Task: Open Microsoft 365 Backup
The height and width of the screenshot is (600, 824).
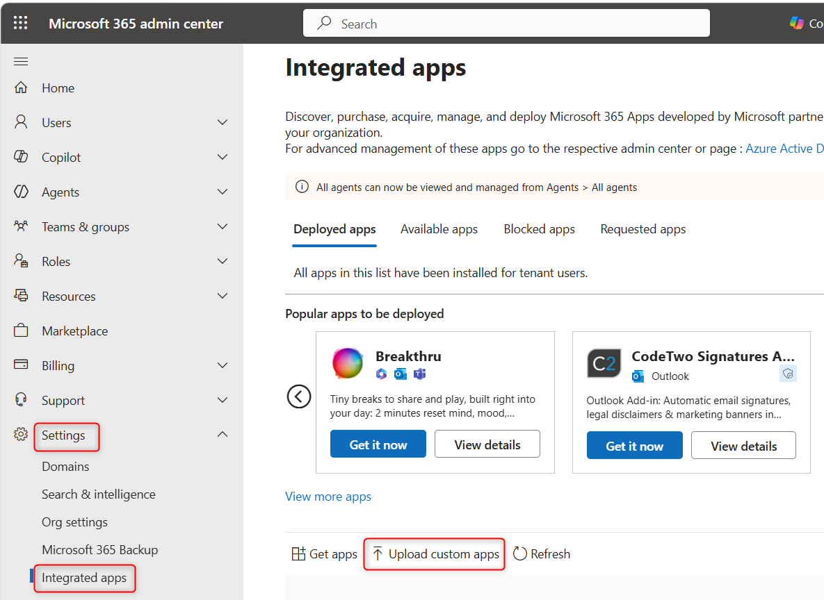Action: [100, 549]
